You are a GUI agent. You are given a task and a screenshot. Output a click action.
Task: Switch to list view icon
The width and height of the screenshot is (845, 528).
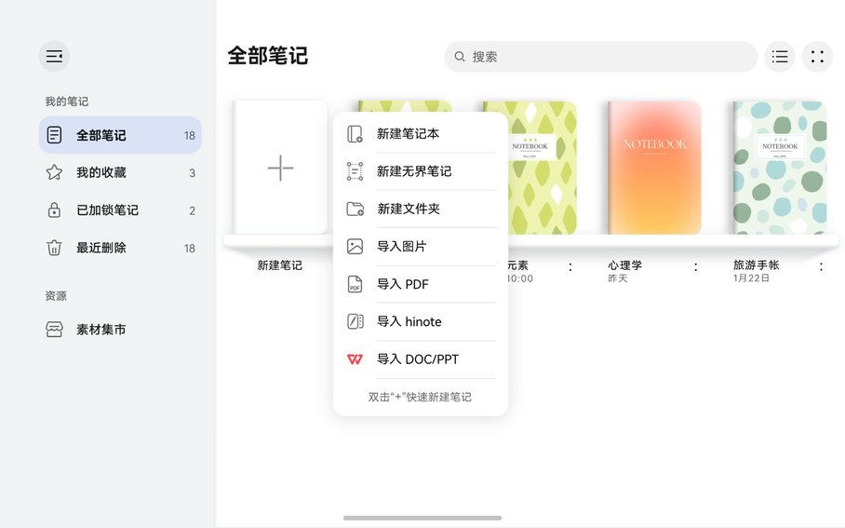(779, 56)
